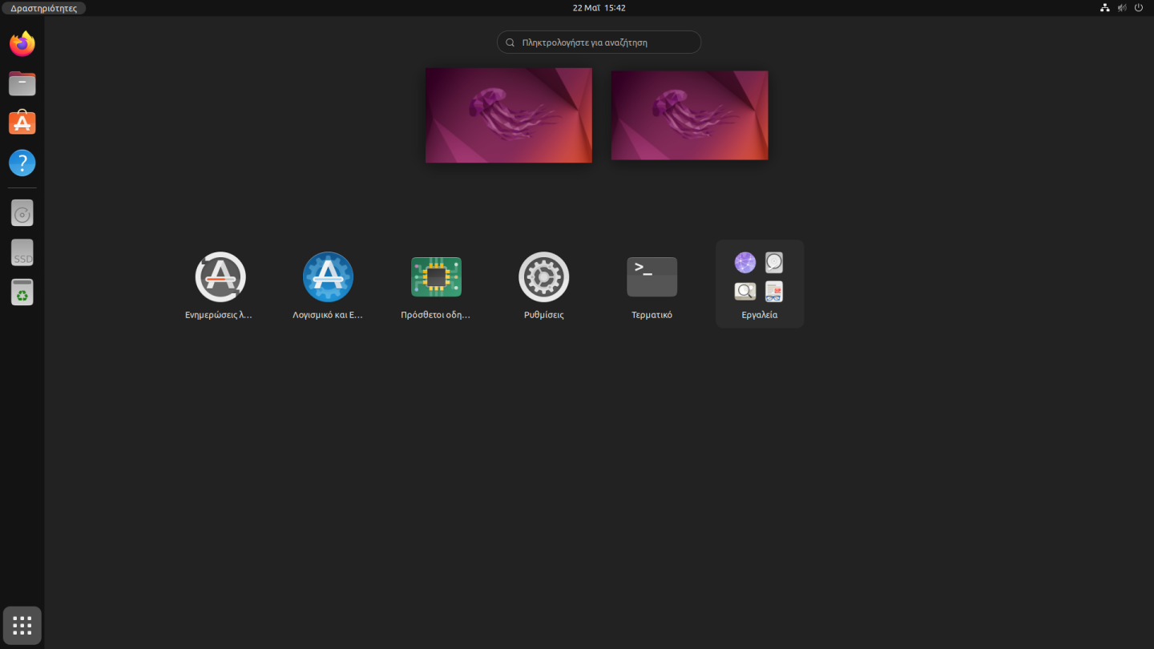Open the calendar via the date display
The image size is (1154, 649).
(599, 7)
